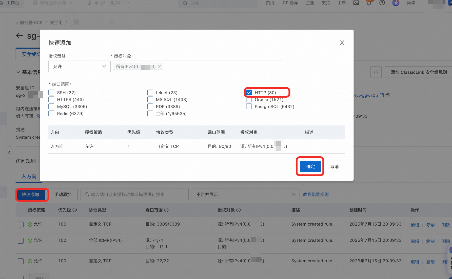Check the Oracle (1521) port box
This screenshot has height=279, width=452.
coord(249,100)
